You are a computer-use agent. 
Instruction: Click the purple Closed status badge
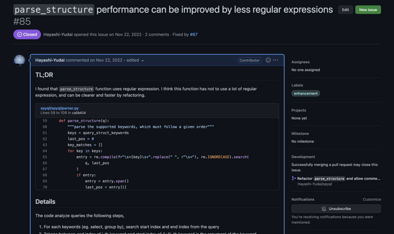point(27,34)
